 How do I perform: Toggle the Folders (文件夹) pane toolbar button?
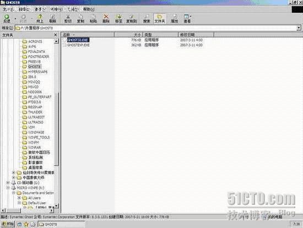click(160, 18)
